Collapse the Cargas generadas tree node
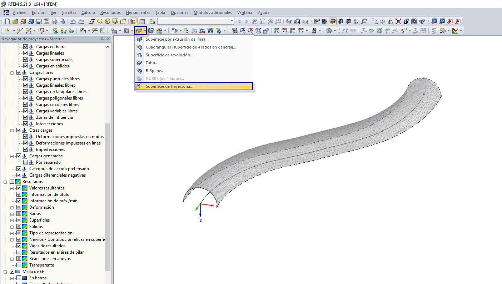 tap(12, 156)
